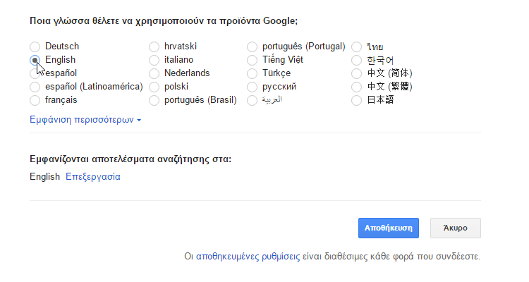
Task: Choose 日本語 radio button
Action: (357, 101)
